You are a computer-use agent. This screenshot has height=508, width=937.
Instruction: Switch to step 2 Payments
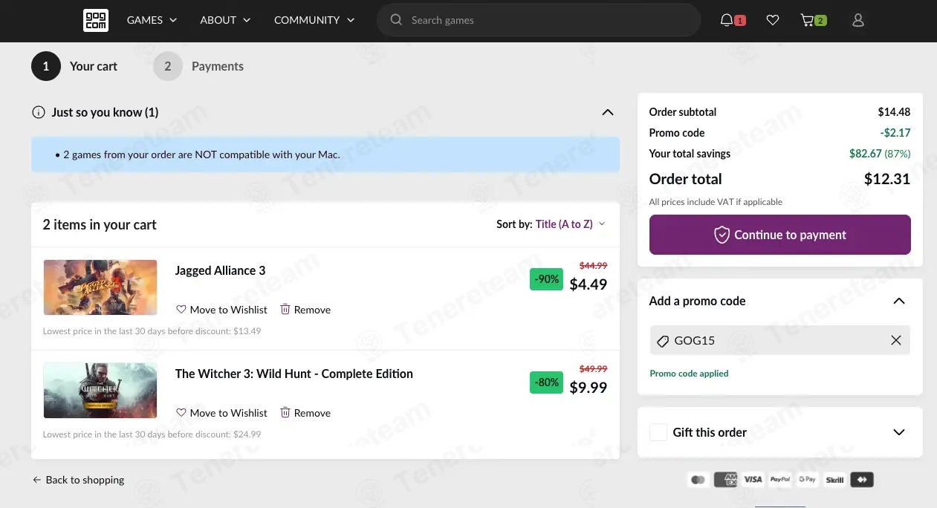(x=198, y=66)
